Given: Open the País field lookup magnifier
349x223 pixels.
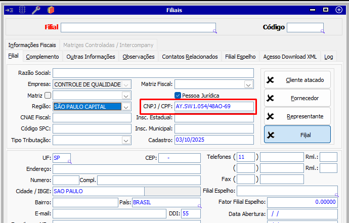Looking at the screenshot, I should tap(199, 206).
